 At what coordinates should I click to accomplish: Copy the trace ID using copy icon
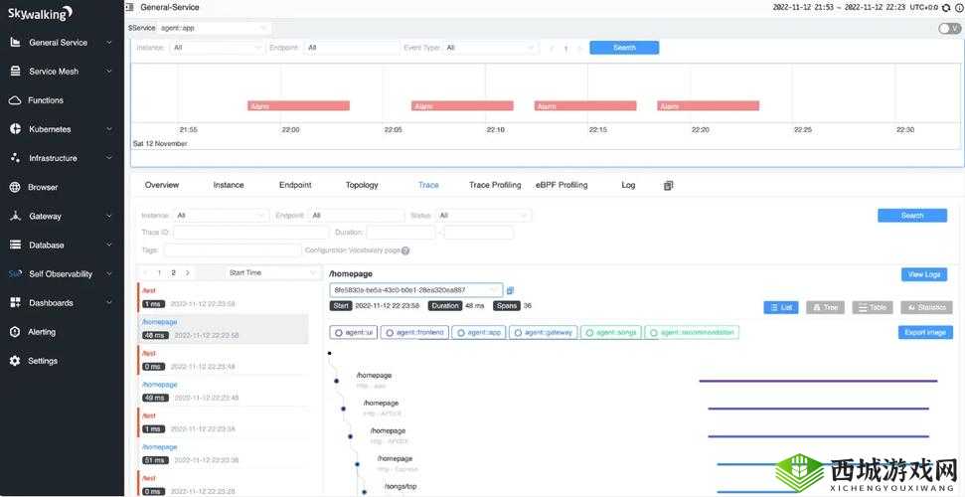pos(511,290)
